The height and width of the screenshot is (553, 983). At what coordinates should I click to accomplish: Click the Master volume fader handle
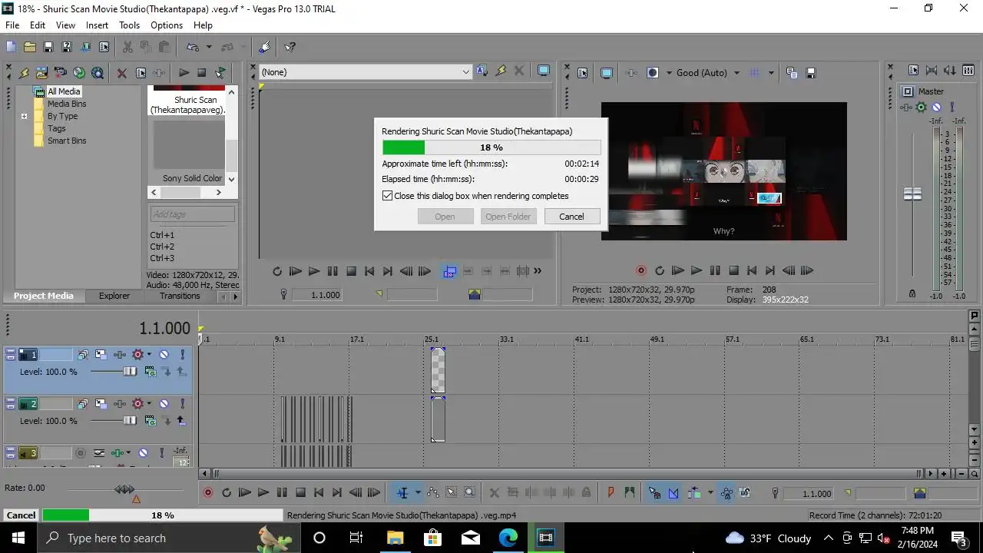(912, 194)
